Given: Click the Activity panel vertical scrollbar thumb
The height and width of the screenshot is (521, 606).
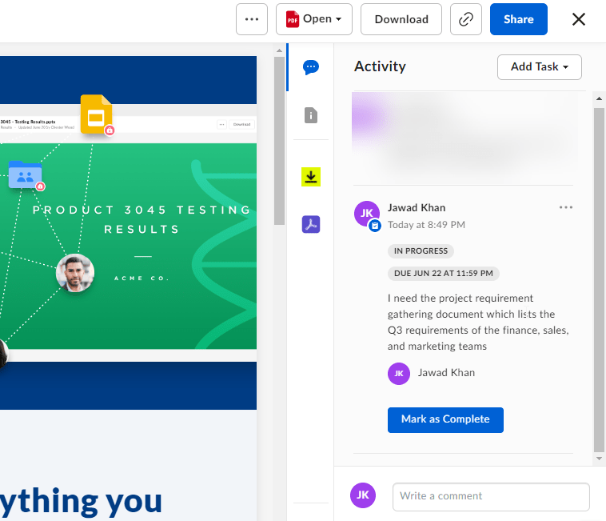Looking at the screenshot, I should pyautogui.click(x=599, y=279).
